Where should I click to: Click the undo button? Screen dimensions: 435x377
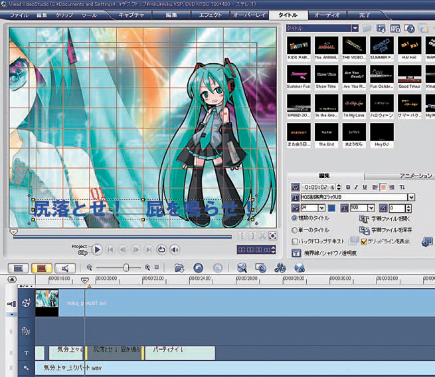(x=198, y=268)
